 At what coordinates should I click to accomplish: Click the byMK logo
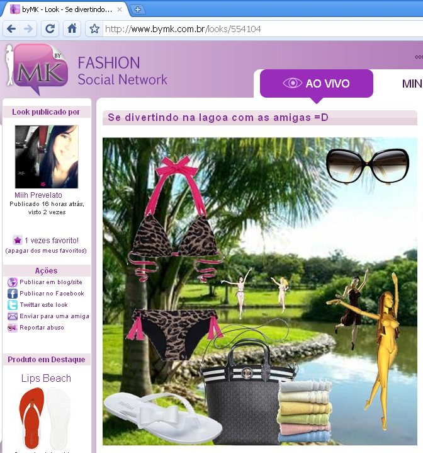coord(38,69)
